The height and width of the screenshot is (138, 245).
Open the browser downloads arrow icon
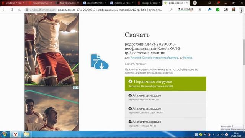point(241,10)
